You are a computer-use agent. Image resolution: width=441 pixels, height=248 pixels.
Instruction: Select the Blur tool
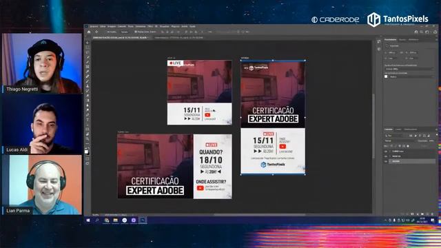click(x=88, y=105)
